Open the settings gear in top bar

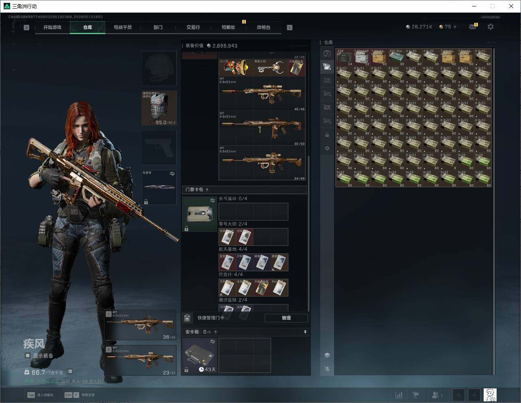[491, 27]
